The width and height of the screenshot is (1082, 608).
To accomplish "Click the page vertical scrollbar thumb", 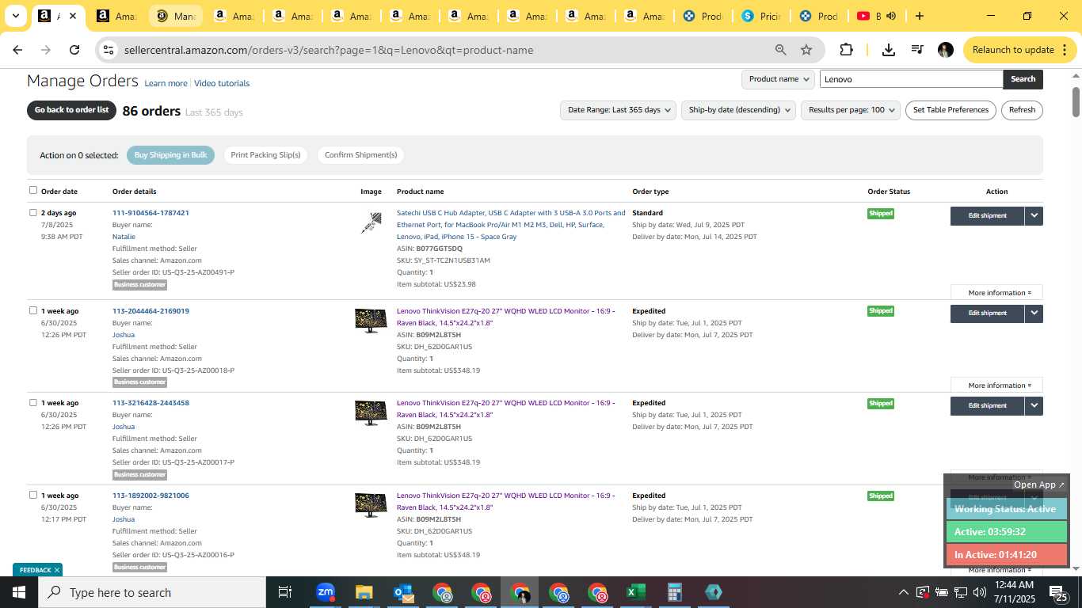I will pos(1076,101).
